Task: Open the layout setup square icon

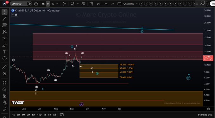Action: (119, 4)
